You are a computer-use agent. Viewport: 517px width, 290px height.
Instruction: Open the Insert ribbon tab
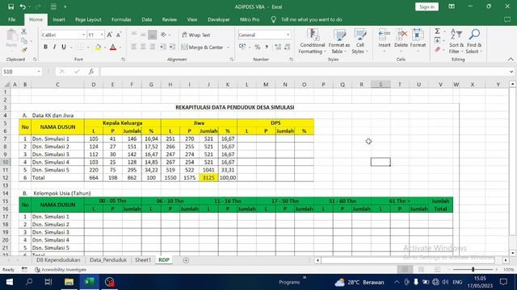click(x=59, y=19)
